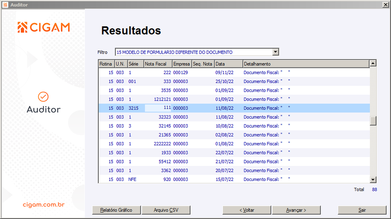The height and width of the screenshot is (219, 391).
Task: Select the Nota Fiscal 333 cell
Action: 158,81
